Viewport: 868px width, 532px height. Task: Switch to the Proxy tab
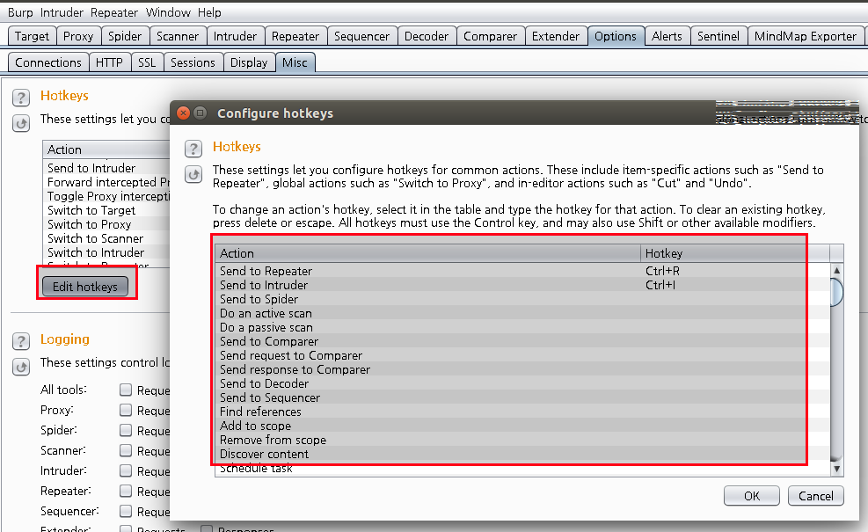(x=78, y=36)
